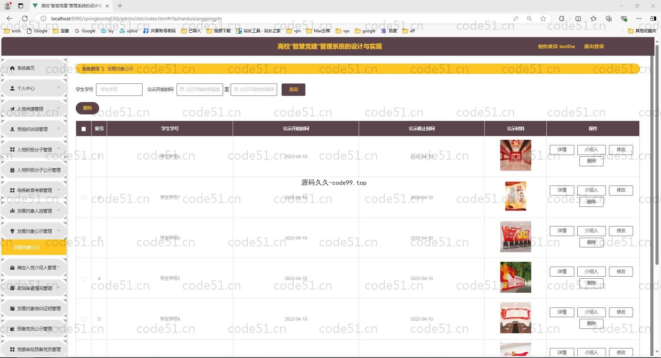Open the 入党积极分子公示管理 menu item

pyautogui.click(x=34, y=170)
